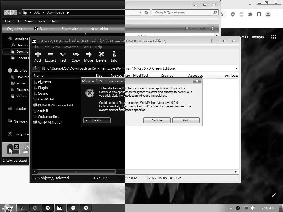Click the Delete X icon in 7-Zip
Viewport: 283px width, 212px height.
[101, 54]
